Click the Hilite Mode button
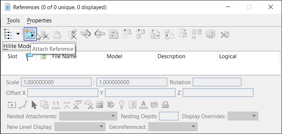The height and width of the screenshot is (134, 282). (17, 46)
